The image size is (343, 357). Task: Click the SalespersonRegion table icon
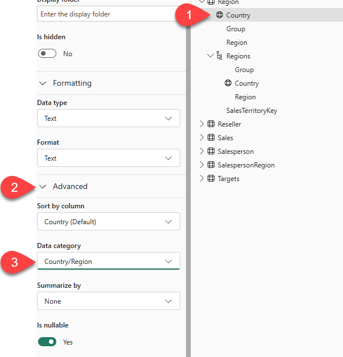[x=210, y=165]
